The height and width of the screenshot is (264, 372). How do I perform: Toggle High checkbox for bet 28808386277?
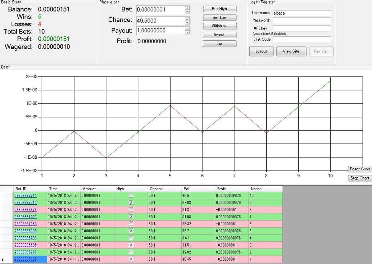pyautogui.click(x=131, y=252)
